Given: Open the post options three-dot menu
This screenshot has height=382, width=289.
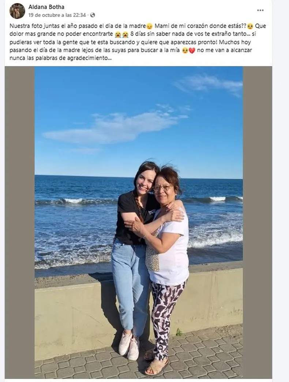Looking at the screenshot, I should click(260, 10).
